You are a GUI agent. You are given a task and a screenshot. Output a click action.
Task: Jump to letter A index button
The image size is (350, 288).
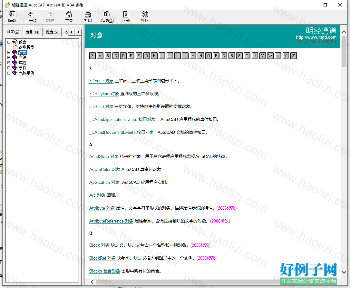(x=100, y=56)
